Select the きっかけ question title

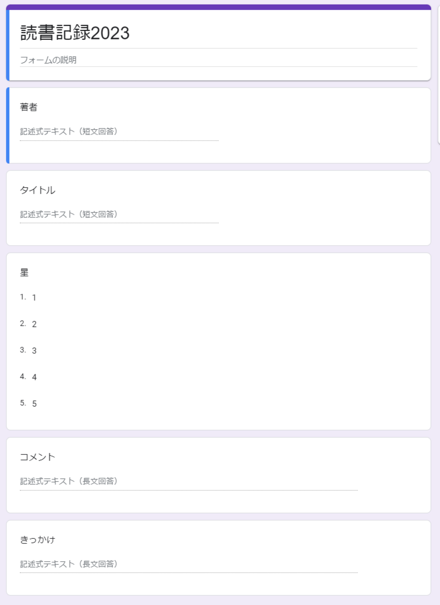pos(38,540)
